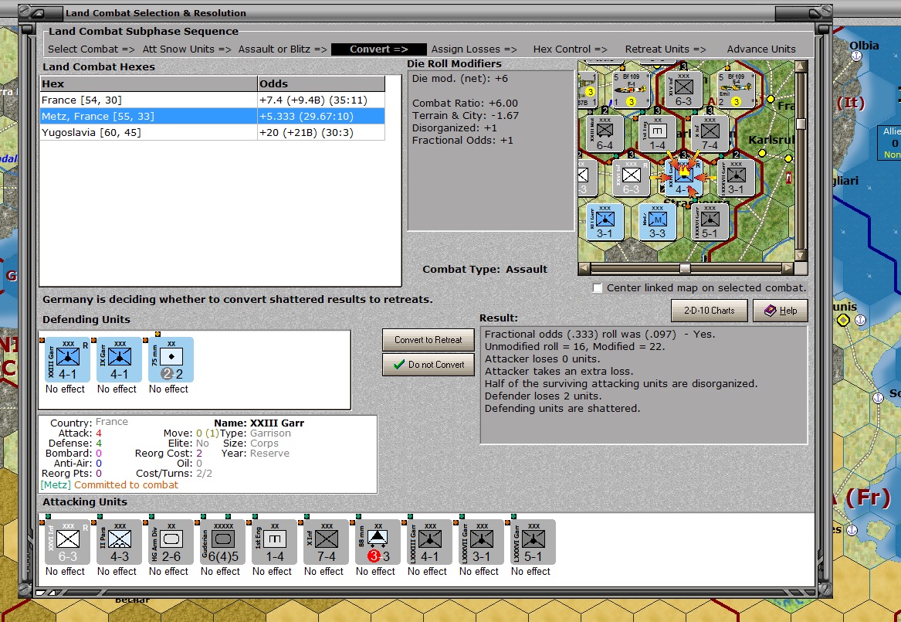Screen dimensions: 901x622
Task: Open 2-D-10 Charts
Action: (709, 311)
